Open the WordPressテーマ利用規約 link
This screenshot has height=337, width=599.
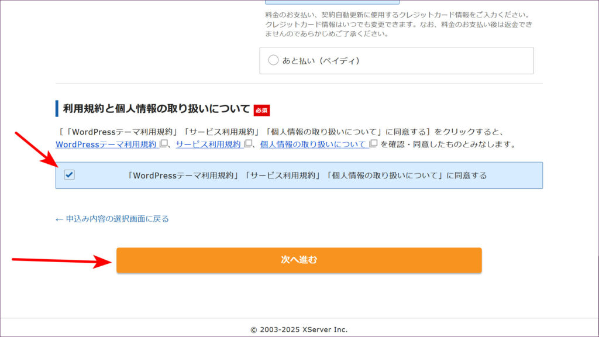106,144
